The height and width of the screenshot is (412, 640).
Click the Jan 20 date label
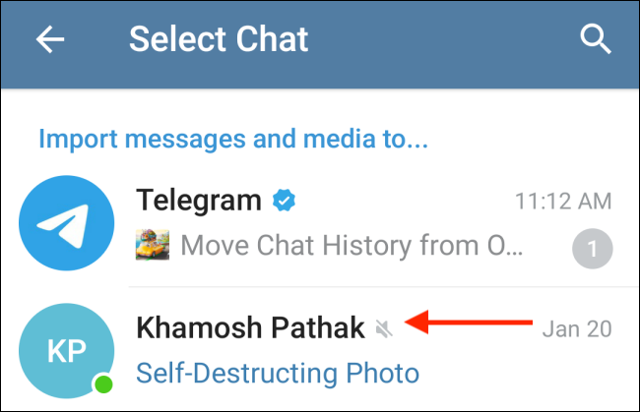(x=577, y=328)
